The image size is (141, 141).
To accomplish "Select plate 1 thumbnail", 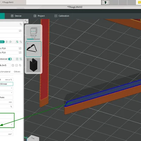I will point(33,49).
